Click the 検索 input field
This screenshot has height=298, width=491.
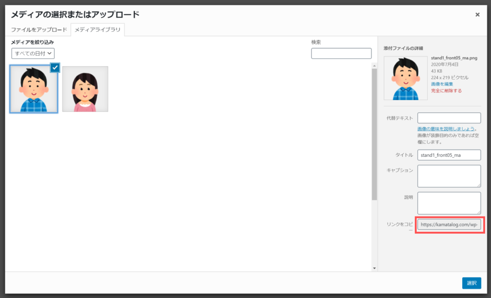tap(341, 54)
